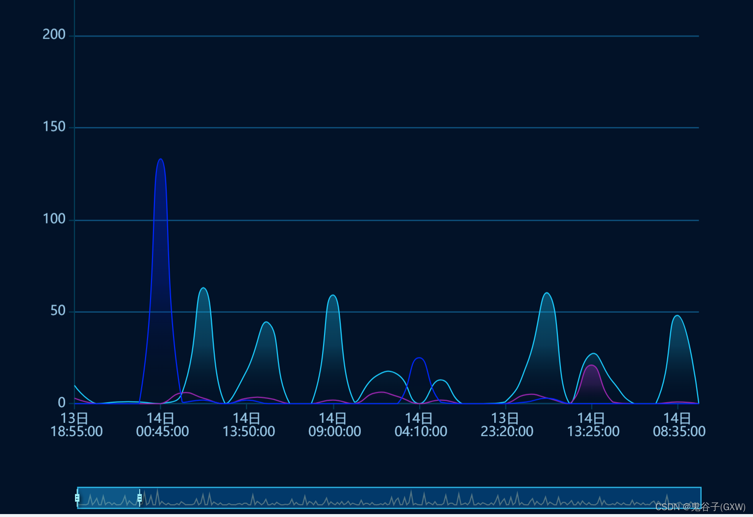Click the 50 label on the y-axis
This screenshot has height=517, width=753.
[59, 311]
